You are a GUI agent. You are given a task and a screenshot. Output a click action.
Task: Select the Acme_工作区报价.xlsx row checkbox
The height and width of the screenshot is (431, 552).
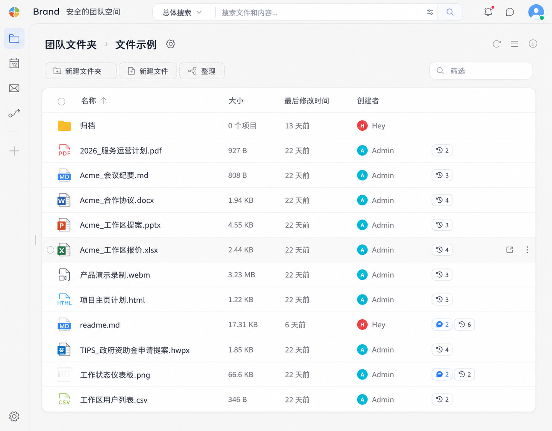tap(51, 250)
